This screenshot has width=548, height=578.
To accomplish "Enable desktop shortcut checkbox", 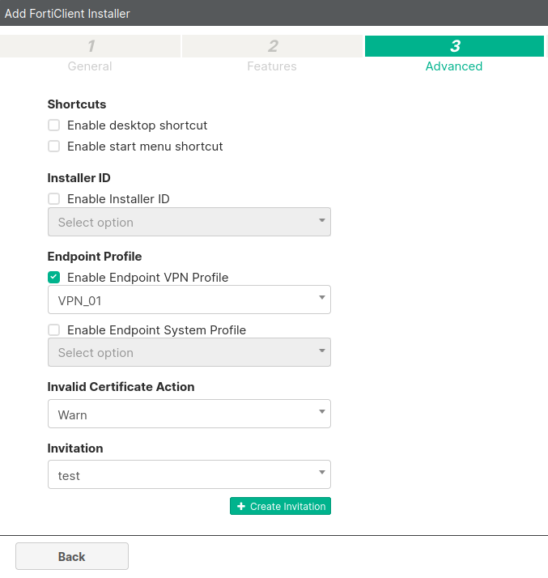I will point(54,125).
